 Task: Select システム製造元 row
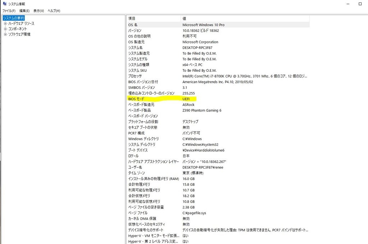click(x=218, y=53)
